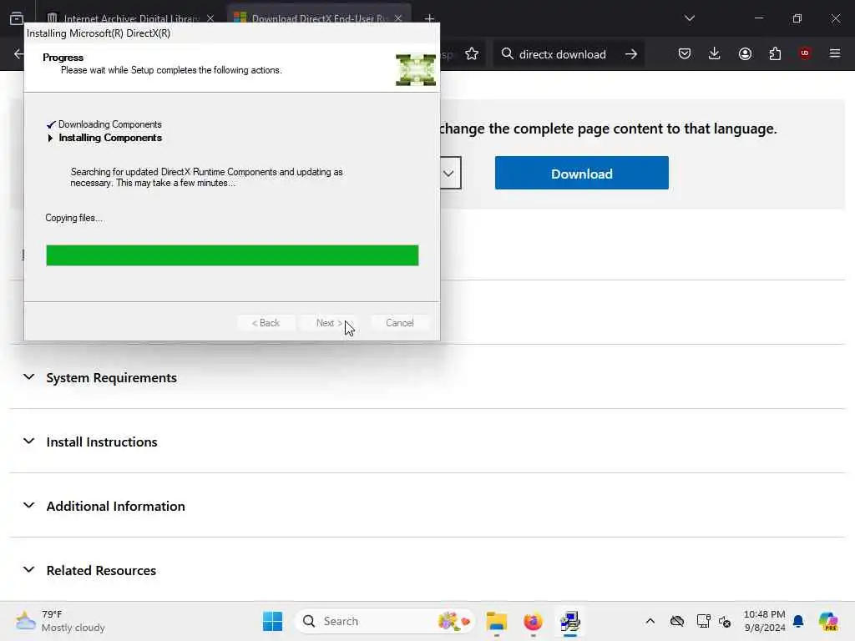
Task: Click the DirectX logo in the installer
Action: (416, 70)
